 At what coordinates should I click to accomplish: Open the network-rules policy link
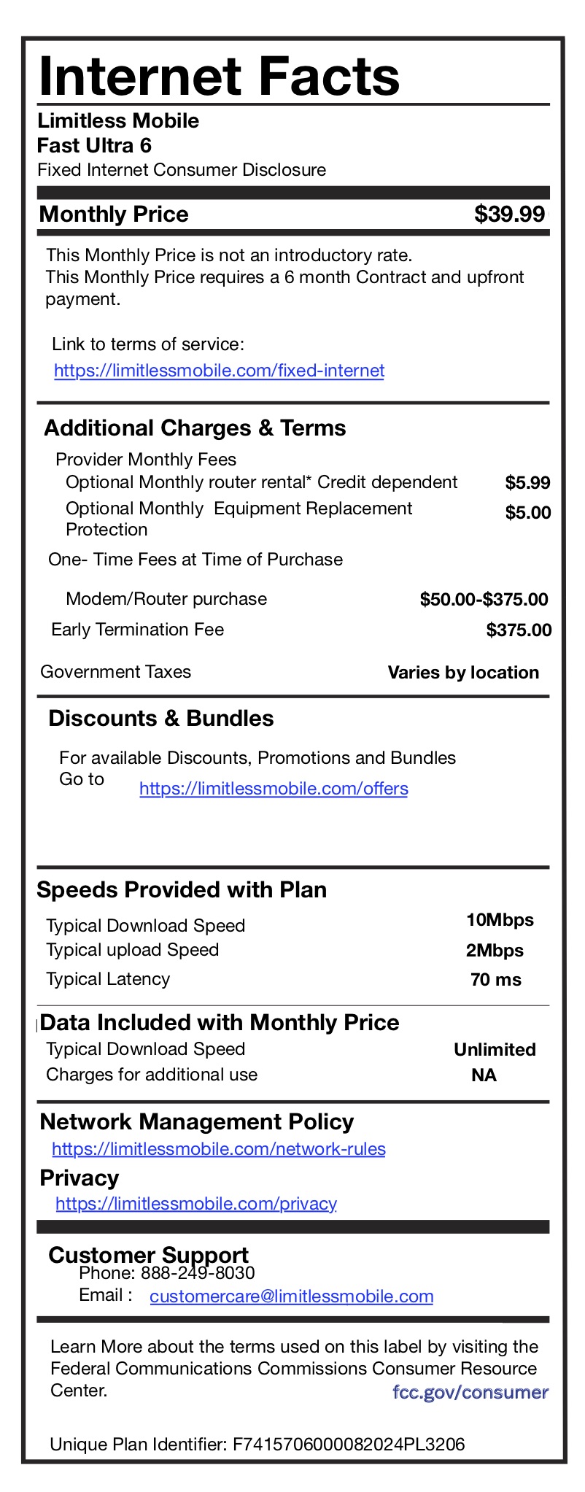(x=219, y=1149)
